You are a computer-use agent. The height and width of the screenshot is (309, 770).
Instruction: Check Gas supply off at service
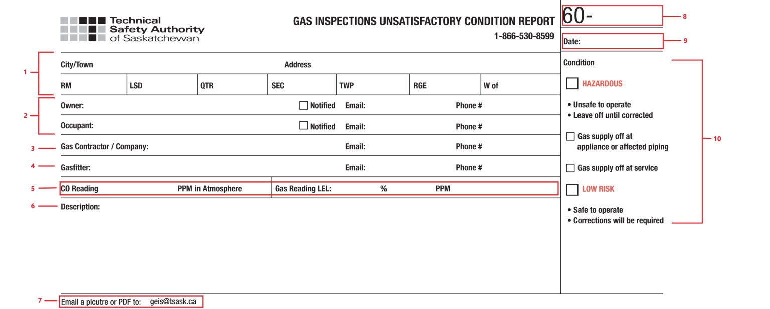click(x=570, y=168)
